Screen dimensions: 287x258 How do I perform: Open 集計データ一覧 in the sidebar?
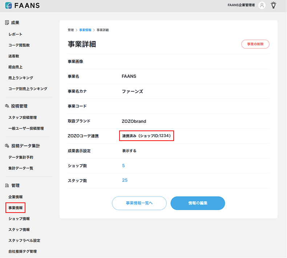pyautogui.click(x=21, y=168)
